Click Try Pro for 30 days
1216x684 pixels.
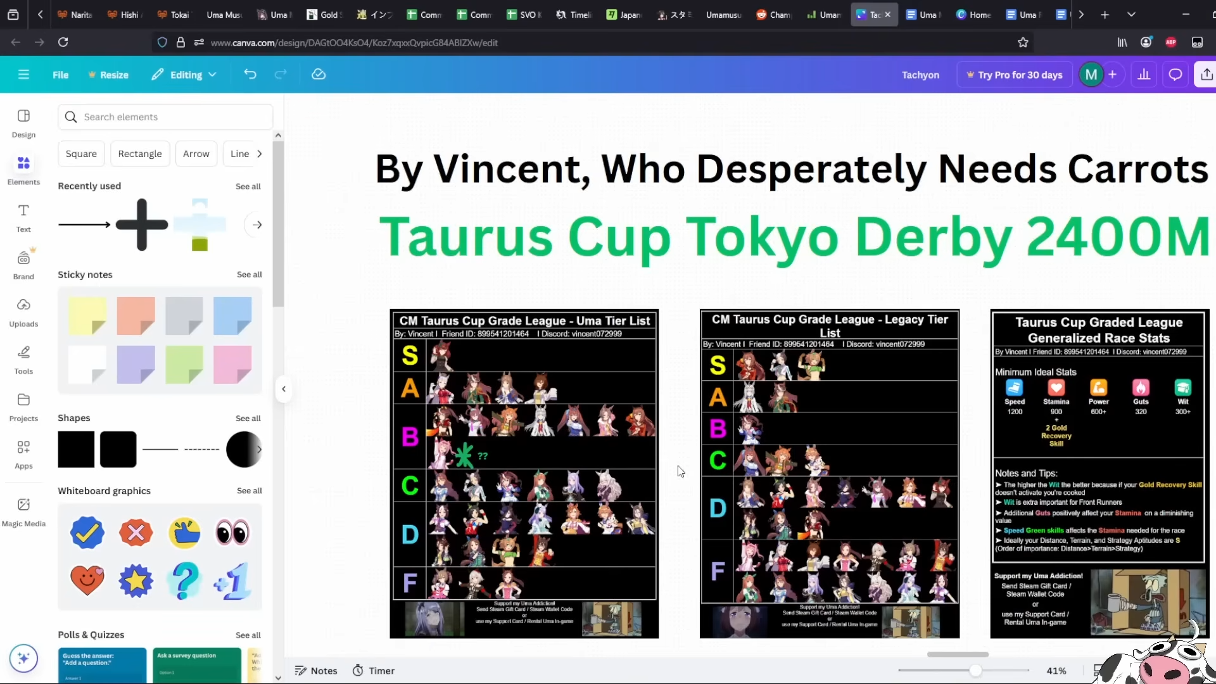(1014, 75)
